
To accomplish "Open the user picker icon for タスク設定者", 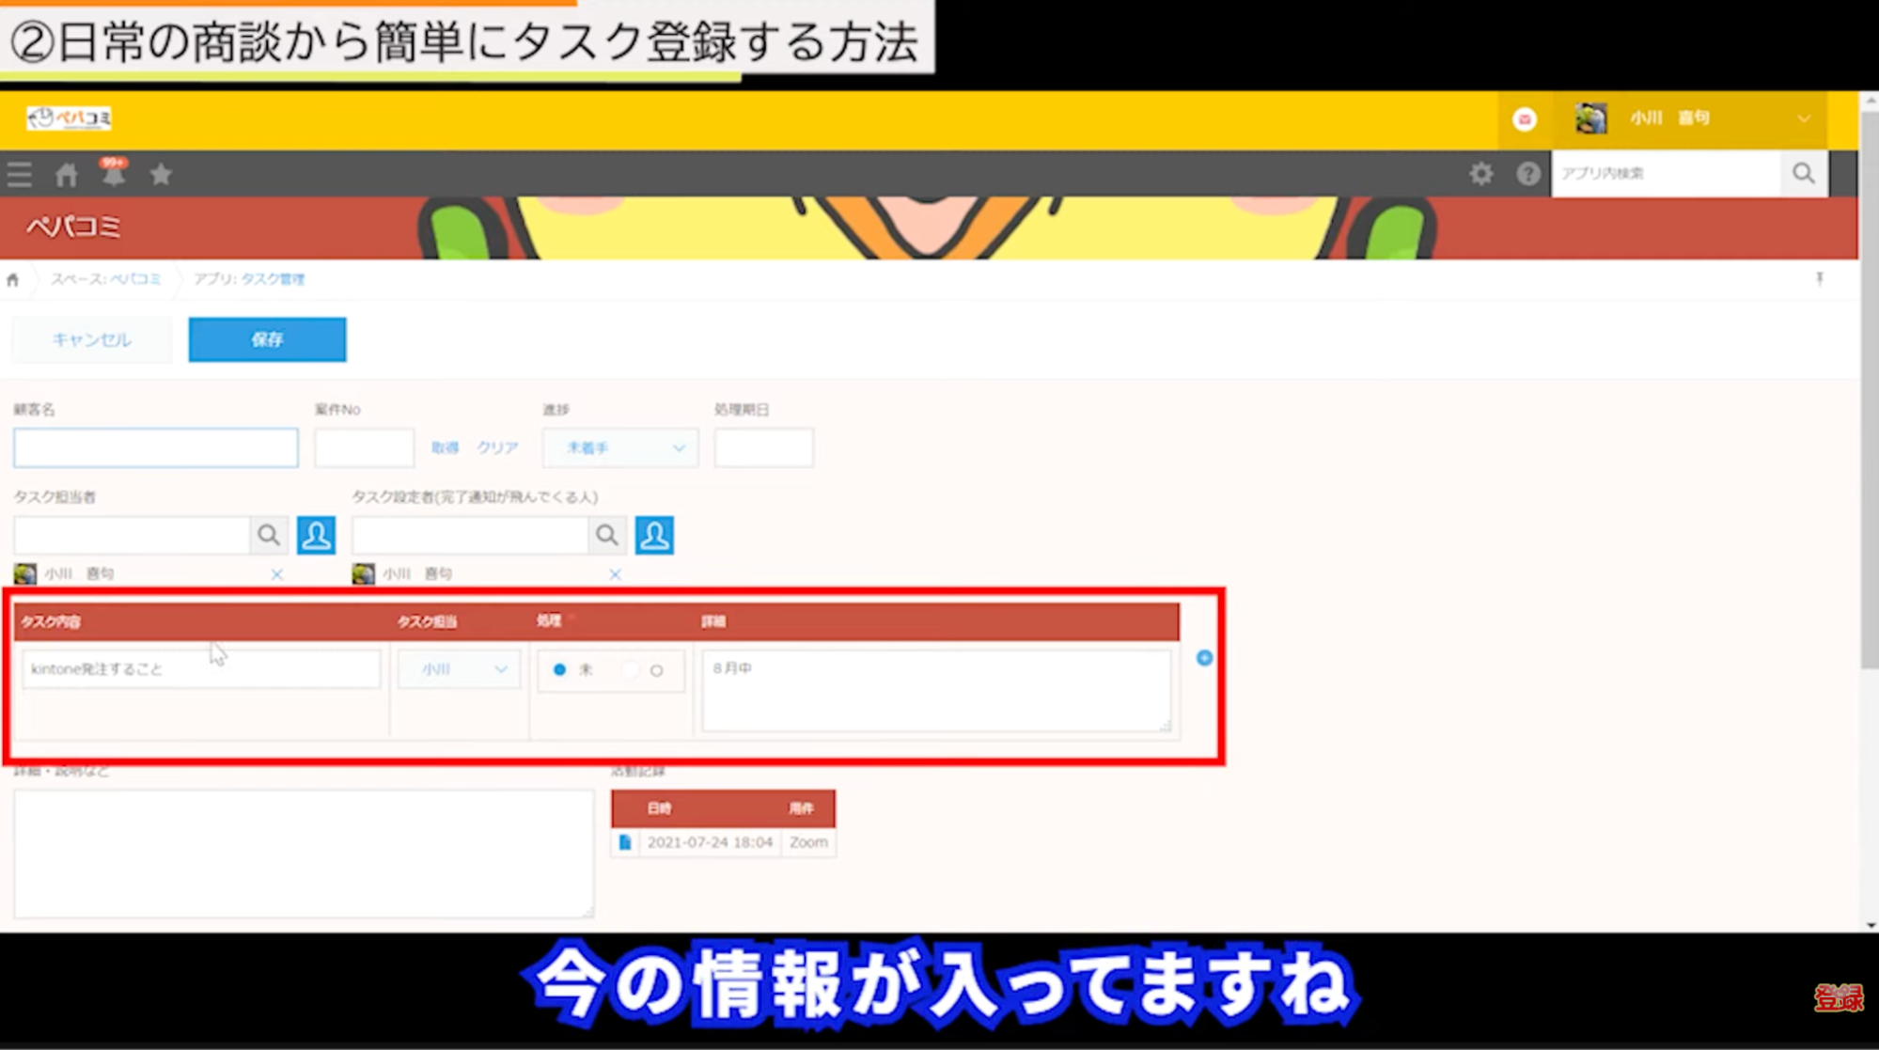I will [654, 536].
